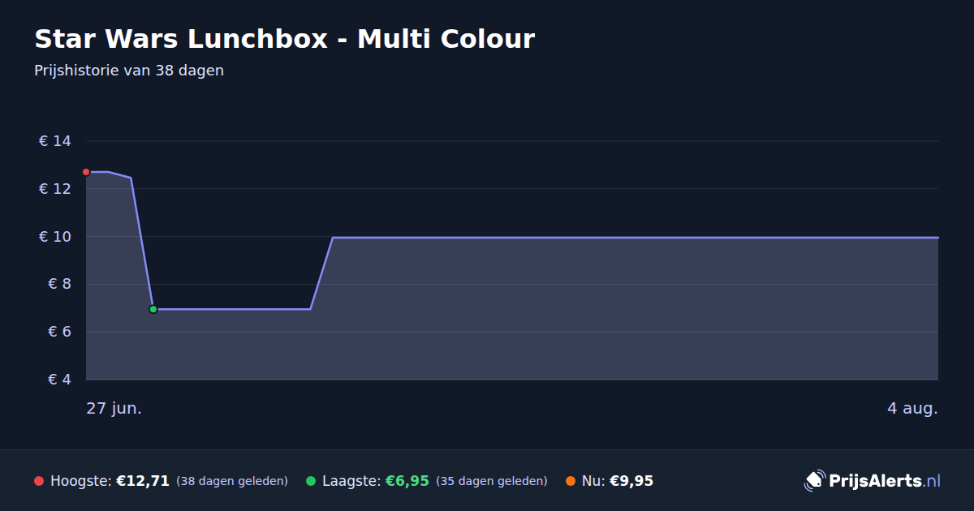The height and width of the screenshot is (511, 974).
Task: Click the € 10 axis label
Action: tap(54, 237)
